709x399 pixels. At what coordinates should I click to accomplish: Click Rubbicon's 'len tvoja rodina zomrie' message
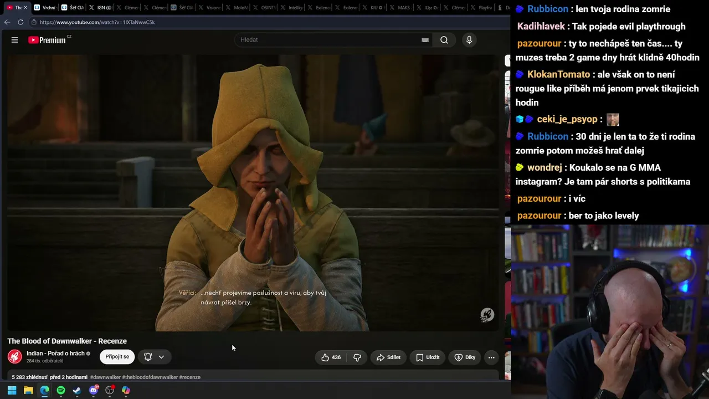click(x=623, y=9)
